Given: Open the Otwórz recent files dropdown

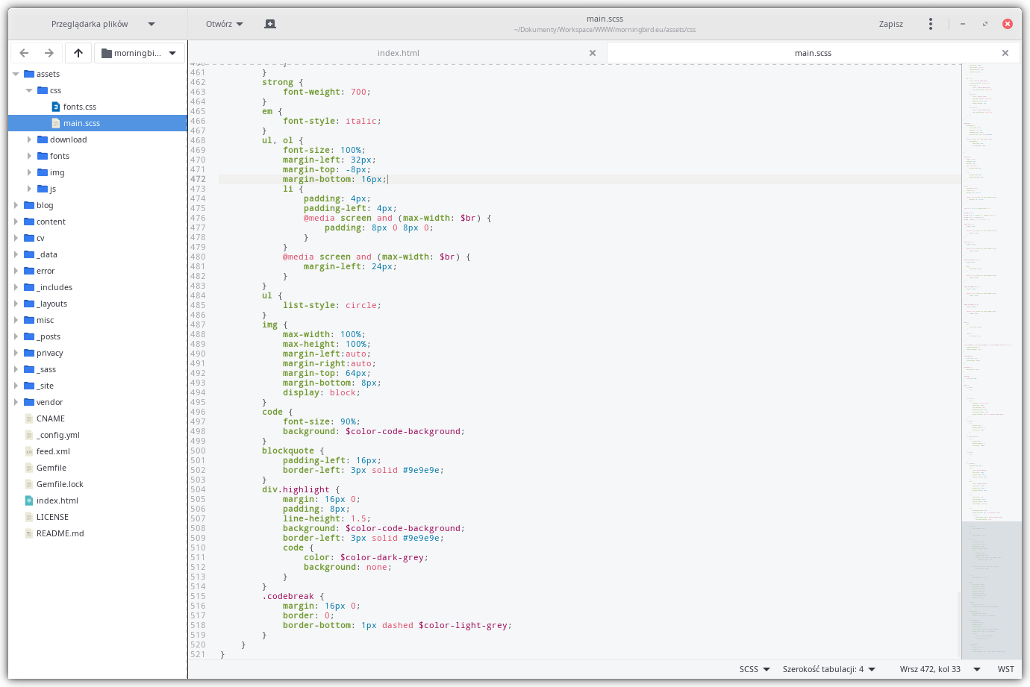Looking at the screenshot, I should (224, 24).
